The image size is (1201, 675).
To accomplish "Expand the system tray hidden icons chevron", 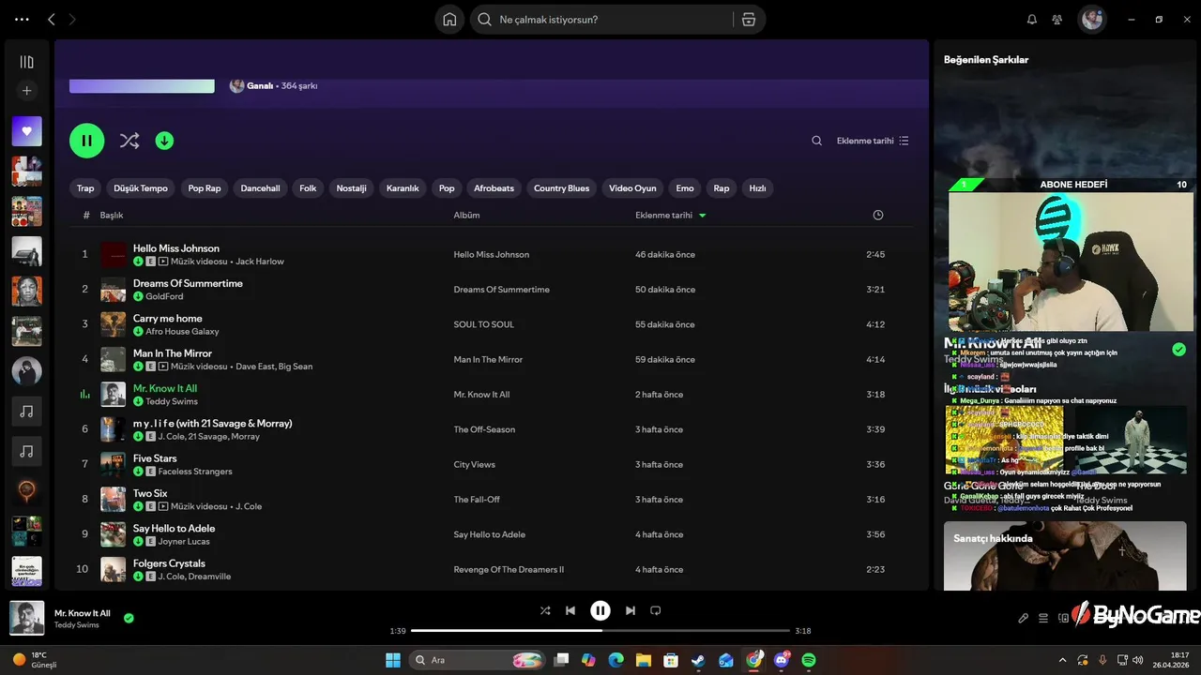I will pos(1061,660).
